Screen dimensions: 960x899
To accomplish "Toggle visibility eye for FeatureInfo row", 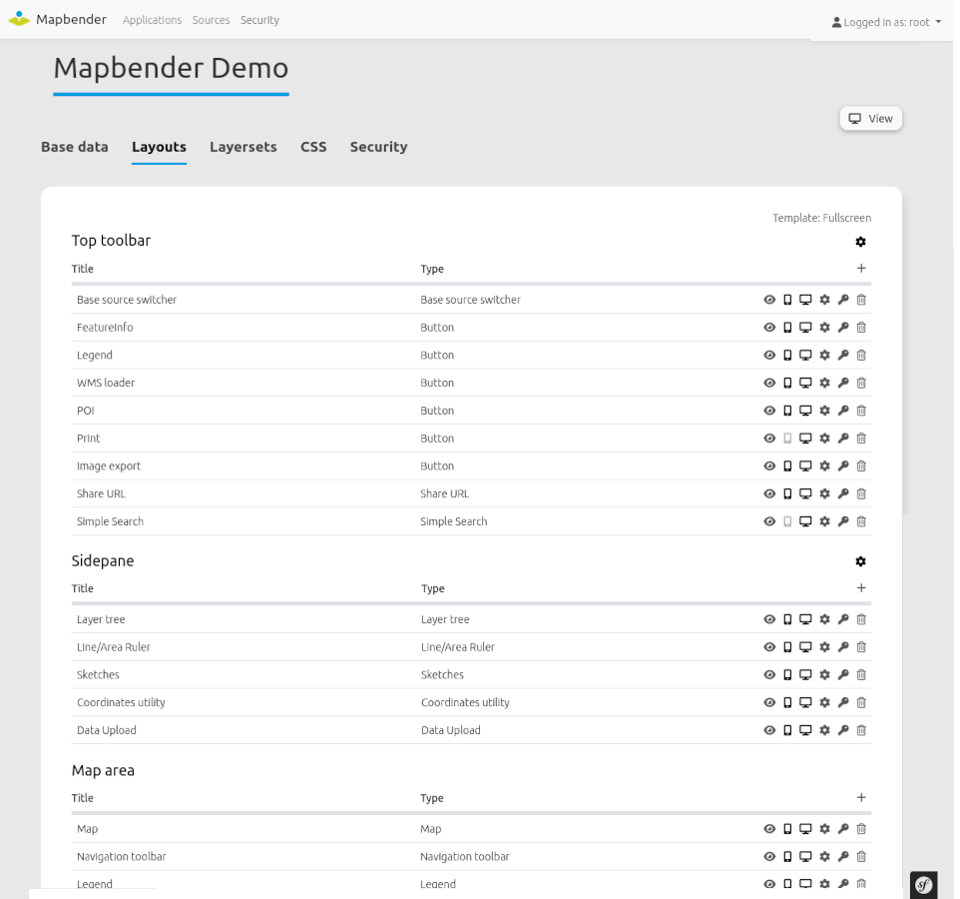I will coord(769,328).
